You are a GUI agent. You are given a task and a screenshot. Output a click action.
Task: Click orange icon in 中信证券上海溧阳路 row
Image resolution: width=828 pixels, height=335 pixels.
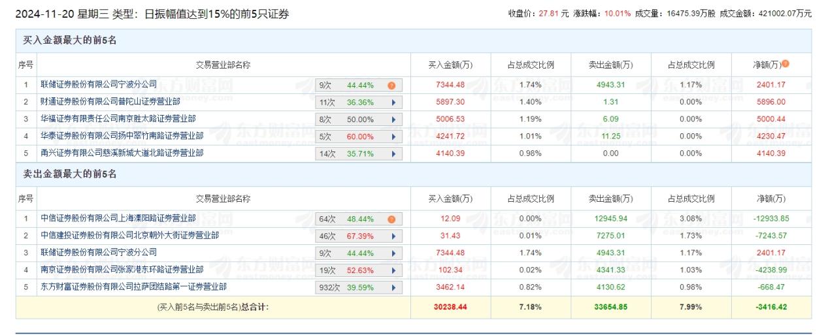click(391, 219)
